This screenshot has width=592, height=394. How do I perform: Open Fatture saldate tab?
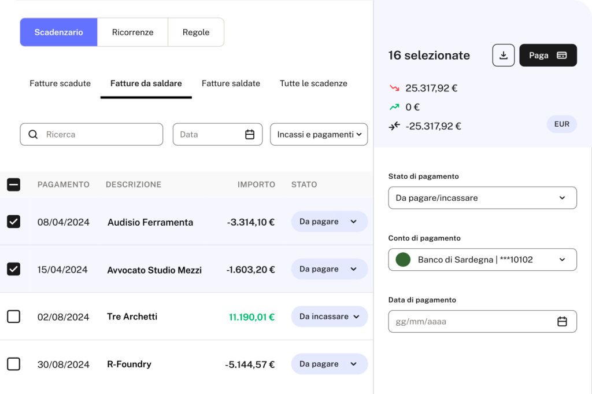click(x=231, y=83)
